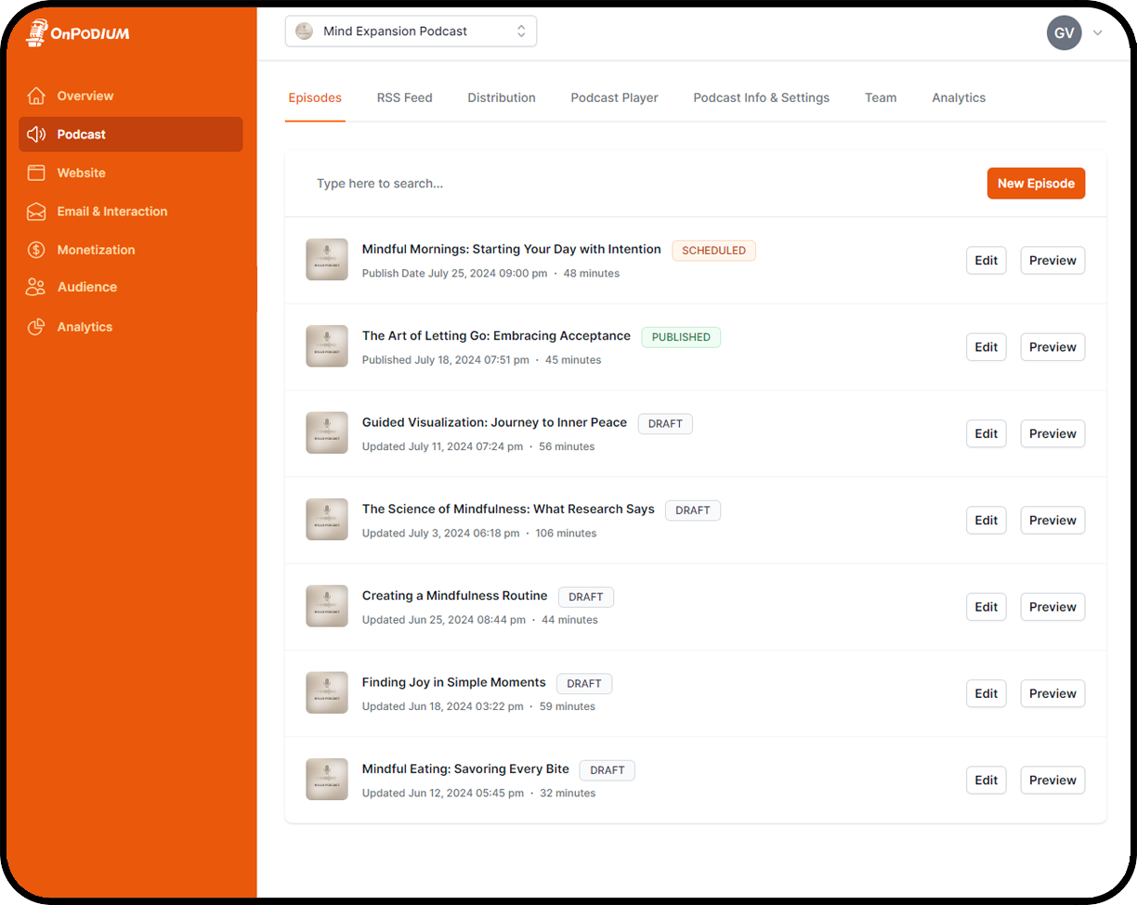This screenshot has width=1137, height=905.
Task: Click the Website window icon
Action: click(x=36, y=173)
